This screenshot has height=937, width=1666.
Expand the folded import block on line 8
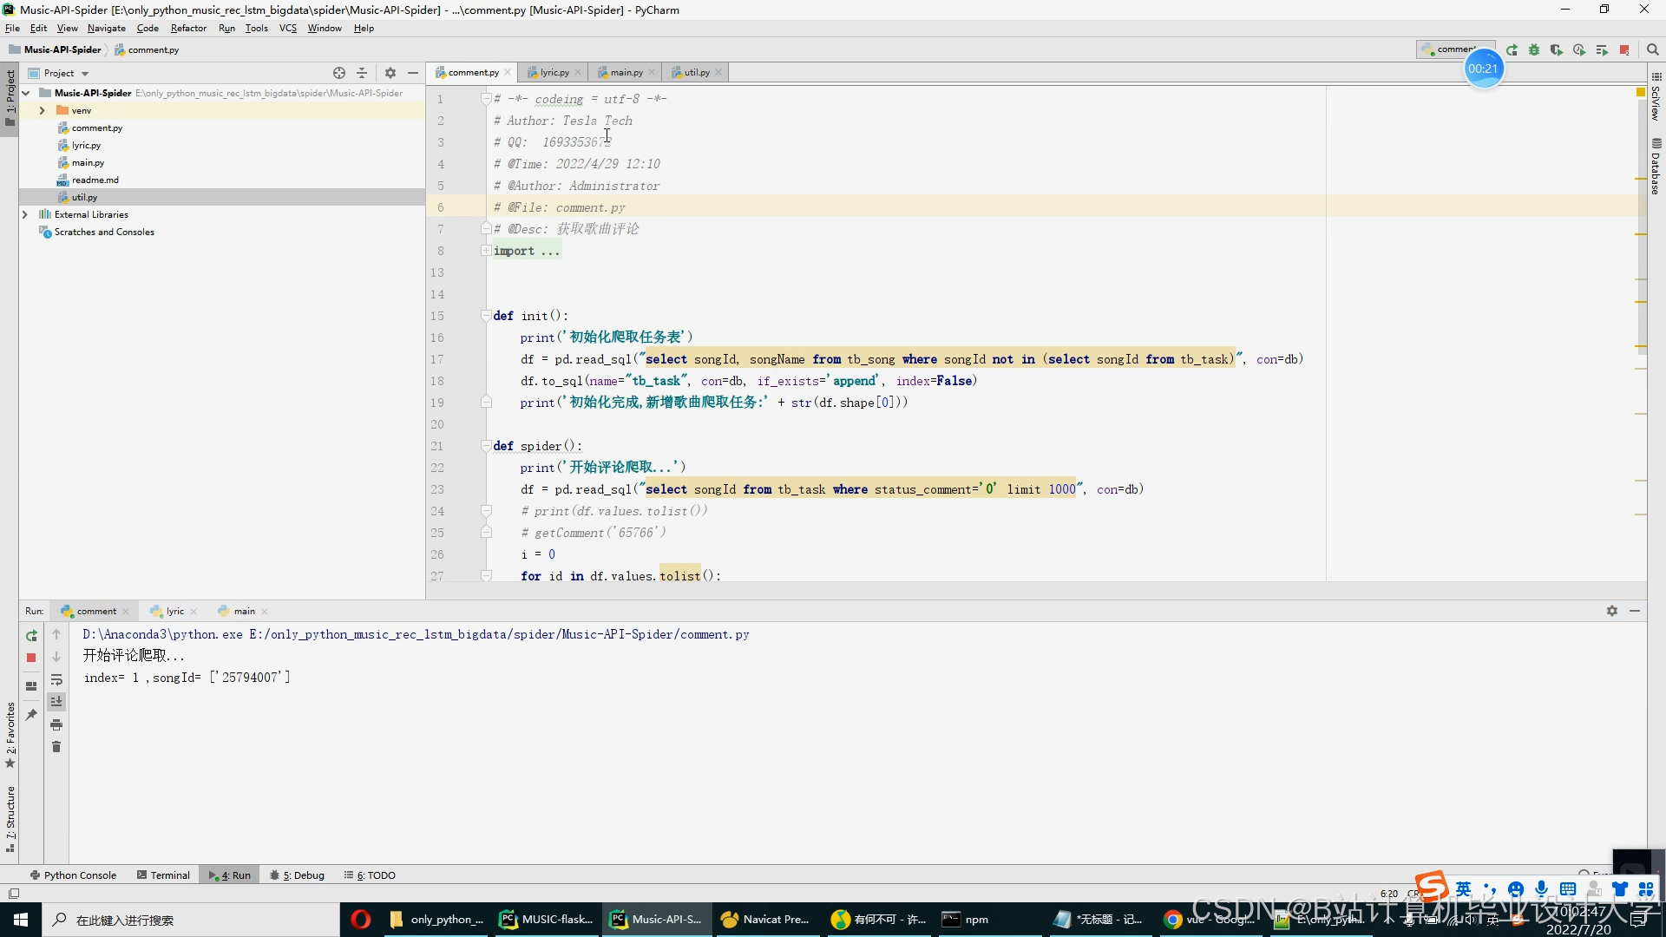[x=487, y=251]
